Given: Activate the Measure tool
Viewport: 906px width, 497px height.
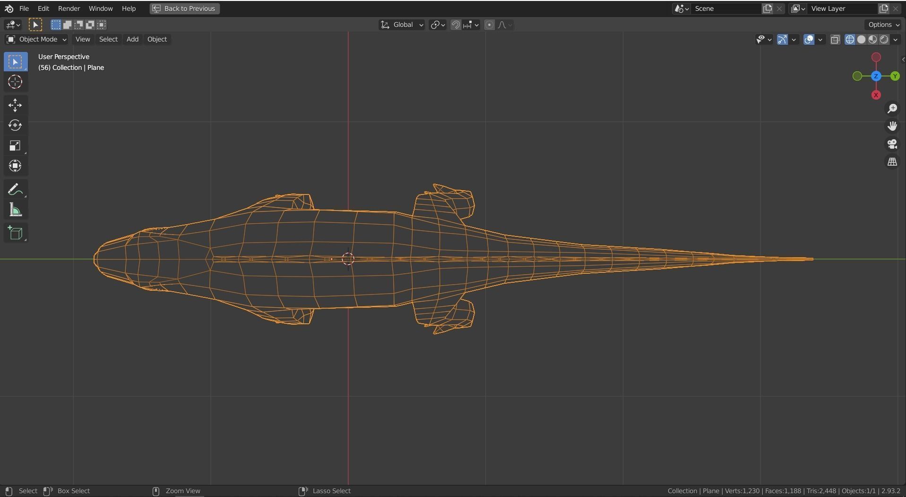Looking at the screenshot, I should coord(16,210).
